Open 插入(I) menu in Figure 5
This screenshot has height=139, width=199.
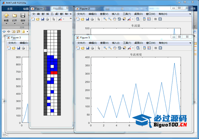click(x=116, y=43)
